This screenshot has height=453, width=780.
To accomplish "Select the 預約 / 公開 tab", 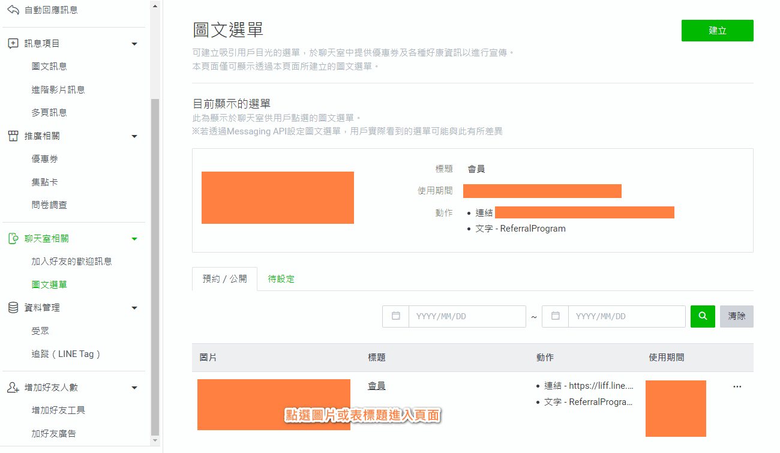I will click(224, 279).
